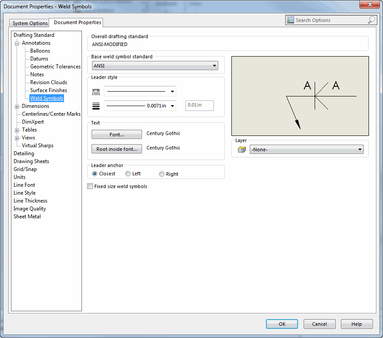Click the Root inside font... button
Viewport: 383px width, 338px height.
point(117,149)
